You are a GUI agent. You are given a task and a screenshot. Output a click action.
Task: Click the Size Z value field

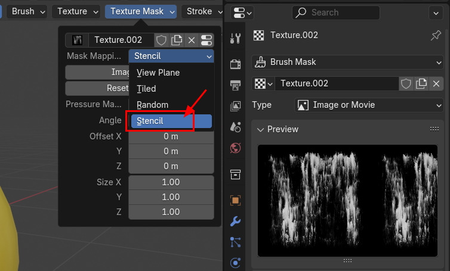[x=171, y=212]
